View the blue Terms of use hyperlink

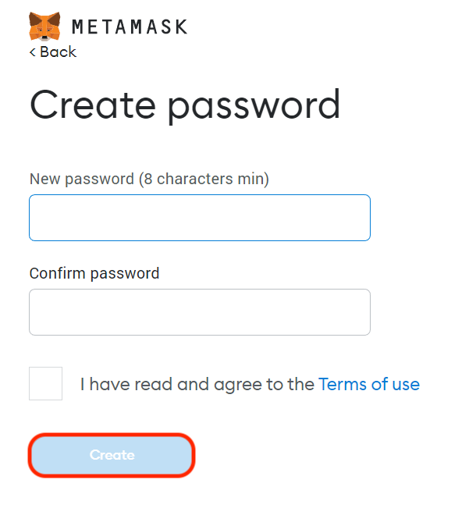[369, 384]
